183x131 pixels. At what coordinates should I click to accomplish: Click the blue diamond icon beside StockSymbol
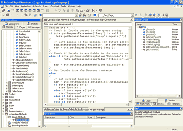17,31
